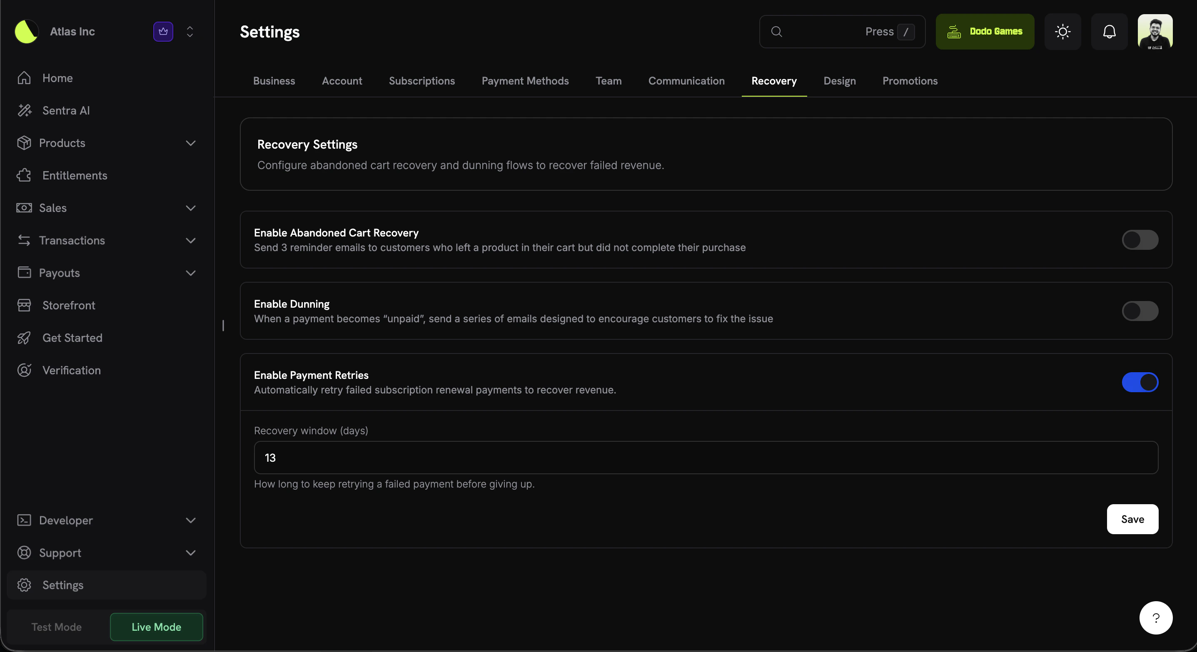Focus the search box in the header
This screenshot has width=1197, height=652.
(x=842, y=32)
